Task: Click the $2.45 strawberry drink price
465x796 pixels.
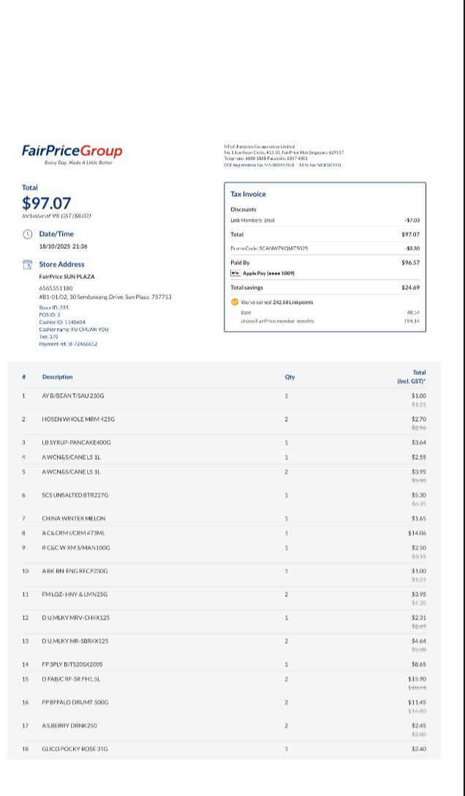Action: (x=419, y=726)
